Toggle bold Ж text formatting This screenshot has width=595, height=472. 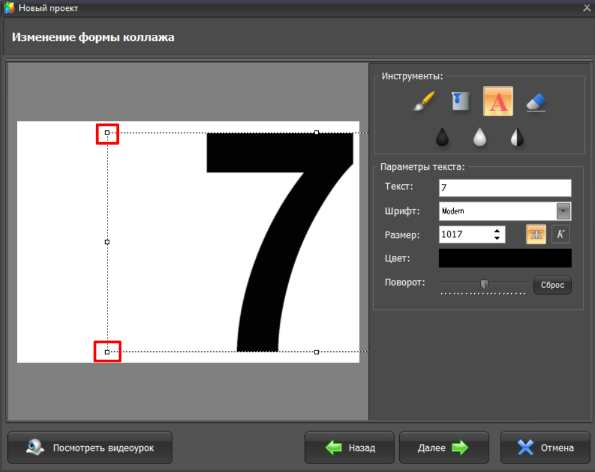[x=536, y=235]
